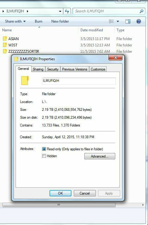Open the Share with dropdown menu

click(x=15, y=21)
